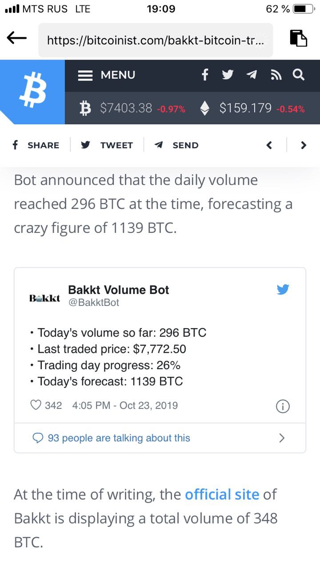Screen dimensions: 320x570
Task: Open the RSS feed icon
Action: (x=276, y=75)
